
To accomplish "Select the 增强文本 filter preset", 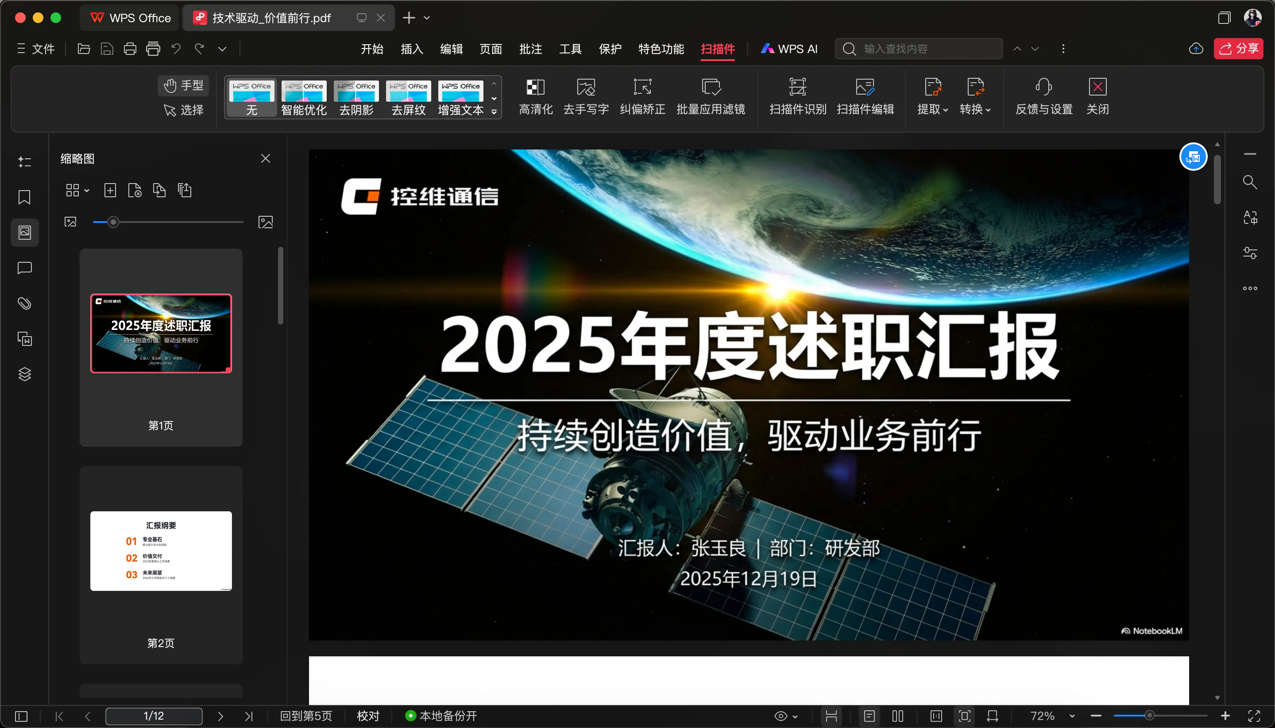I will pyautogui.click(x=461, y=98).
